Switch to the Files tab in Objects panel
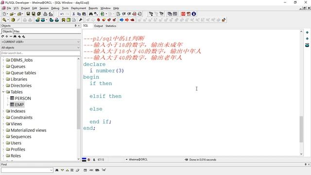The height and width of the screenshot is (175, 311). coord(17,31)
